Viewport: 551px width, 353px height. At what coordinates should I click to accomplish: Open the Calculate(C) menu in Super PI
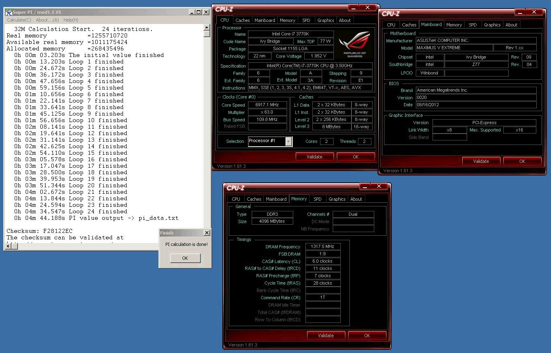[x=19, y=20]
